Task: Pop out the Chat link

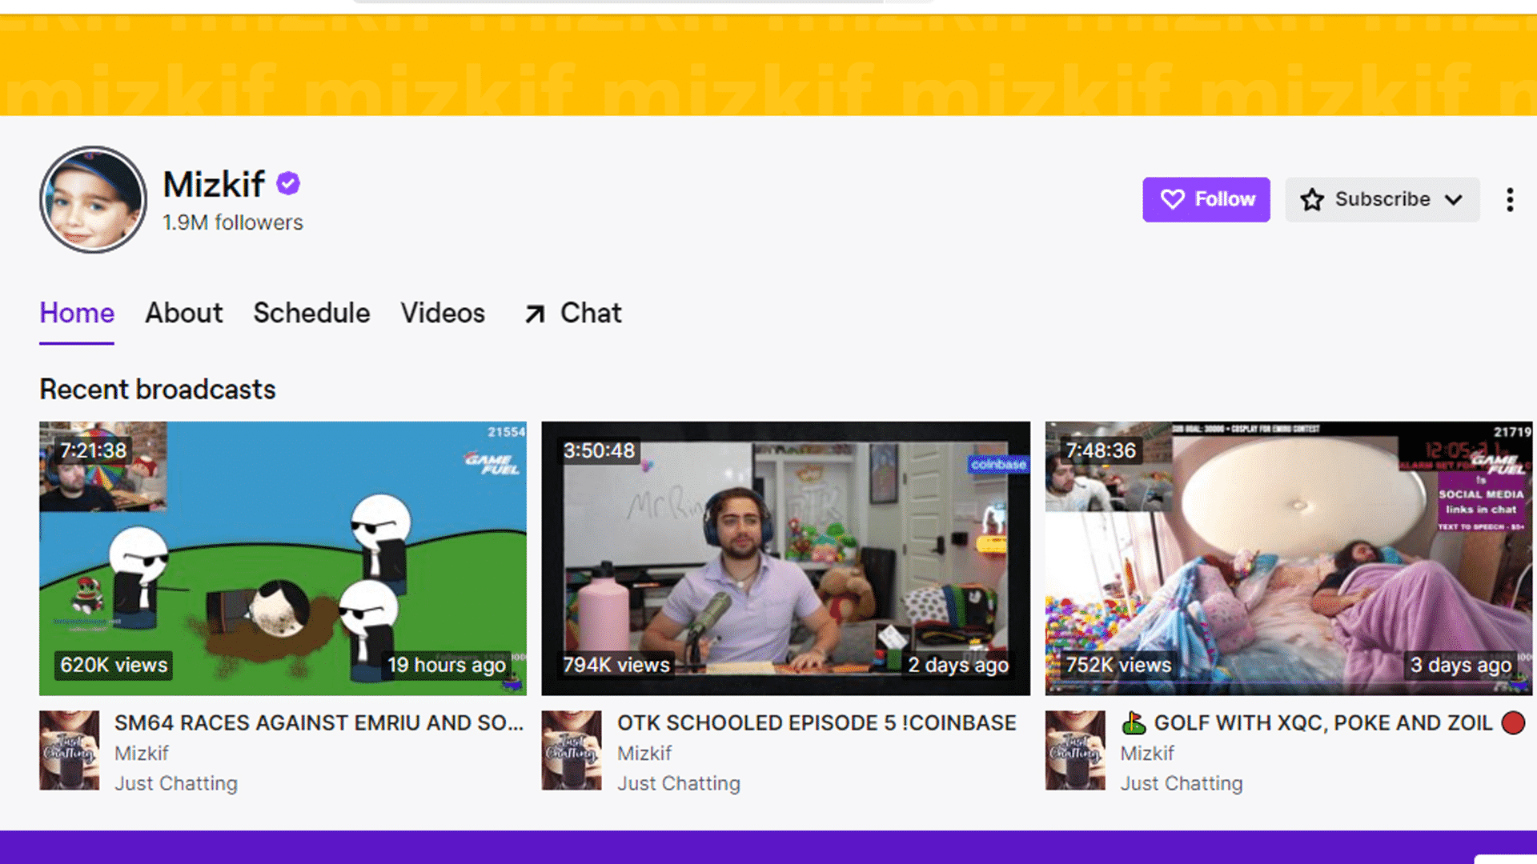Action: 573,313
